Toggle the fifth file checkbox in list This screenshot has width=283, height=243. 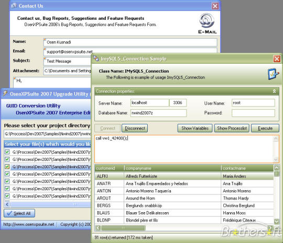point(7,181)
